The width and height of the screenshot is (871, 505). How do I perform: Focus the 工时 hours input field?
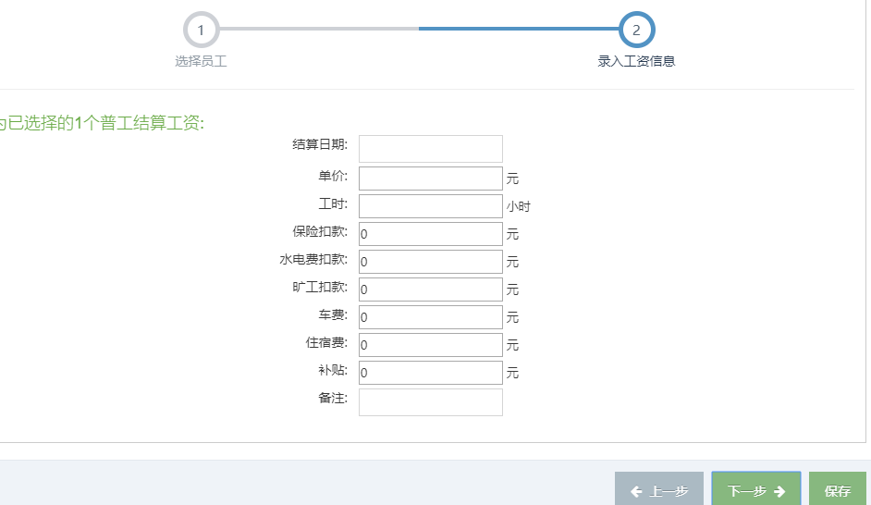430,206
